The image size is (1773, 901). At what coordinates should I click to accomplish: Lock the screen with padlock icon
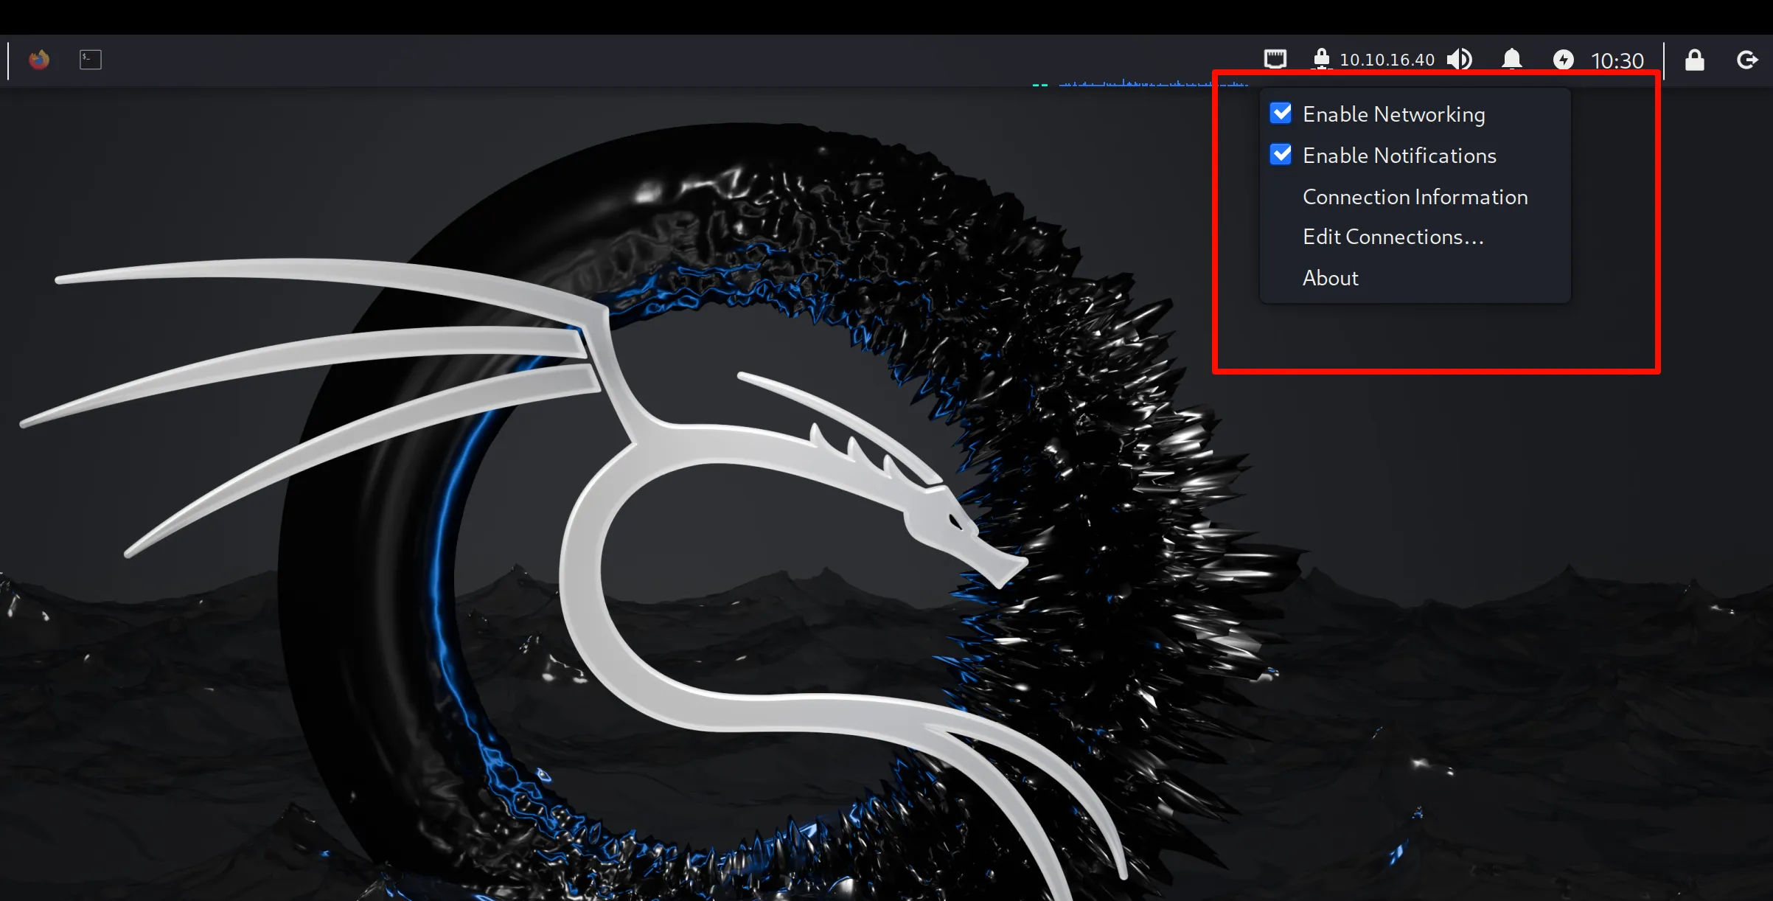click(x=1694, y=60)
